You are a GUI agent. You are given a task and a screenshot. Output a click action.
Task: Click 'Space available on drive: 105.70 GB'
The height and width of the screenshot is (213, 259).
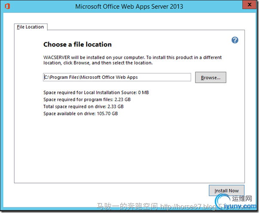click(x=81, y=114)
